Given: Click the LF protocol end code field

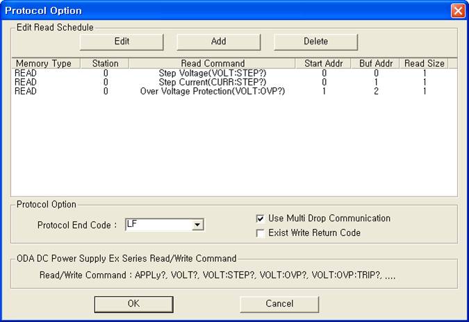Looking at the screenshot, I should [x=158, y=225].
